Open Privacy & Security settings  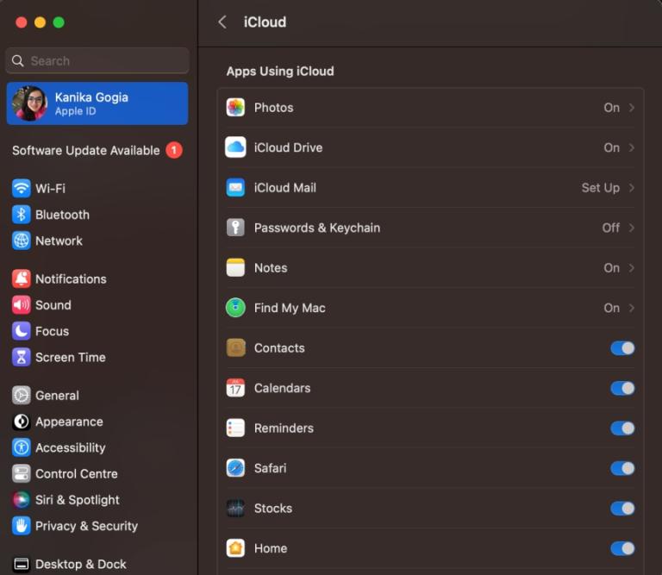[x=86, y=526]
